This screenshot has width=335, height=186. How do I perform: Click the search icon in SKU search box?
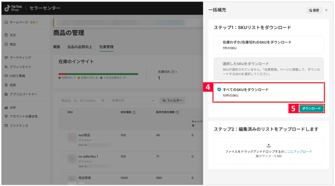click(x=103, y=101)
